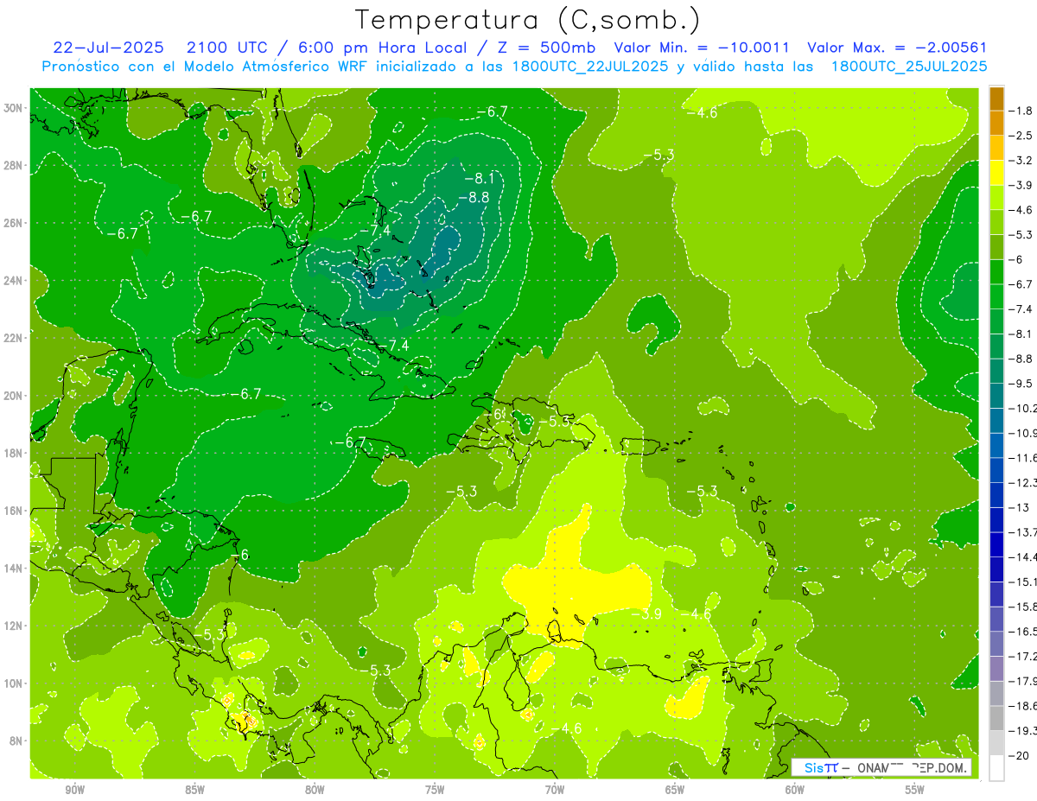Click the dark blue colorbar segment between -13.7 and -14.4
This screenshot has height=801, width=1037.
(x=997, y=544)
